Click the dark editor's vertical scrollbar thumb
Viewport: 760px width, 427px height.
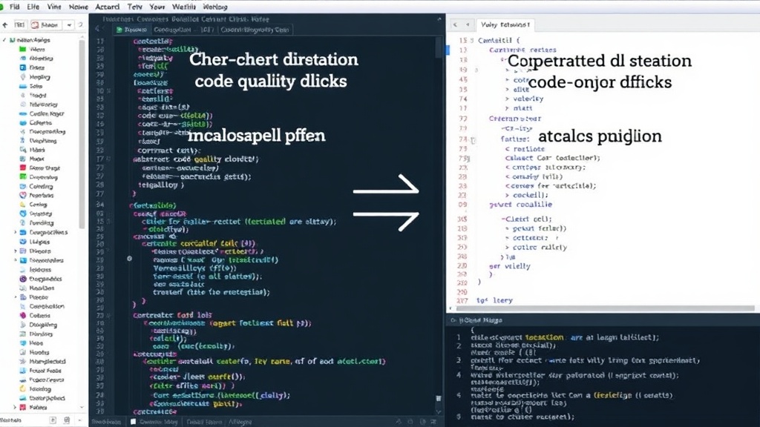(439, 47)
